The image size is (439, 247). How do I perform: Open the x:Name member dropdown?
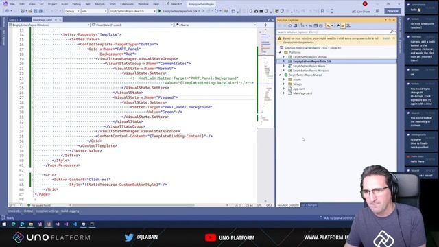pos(215,25)
